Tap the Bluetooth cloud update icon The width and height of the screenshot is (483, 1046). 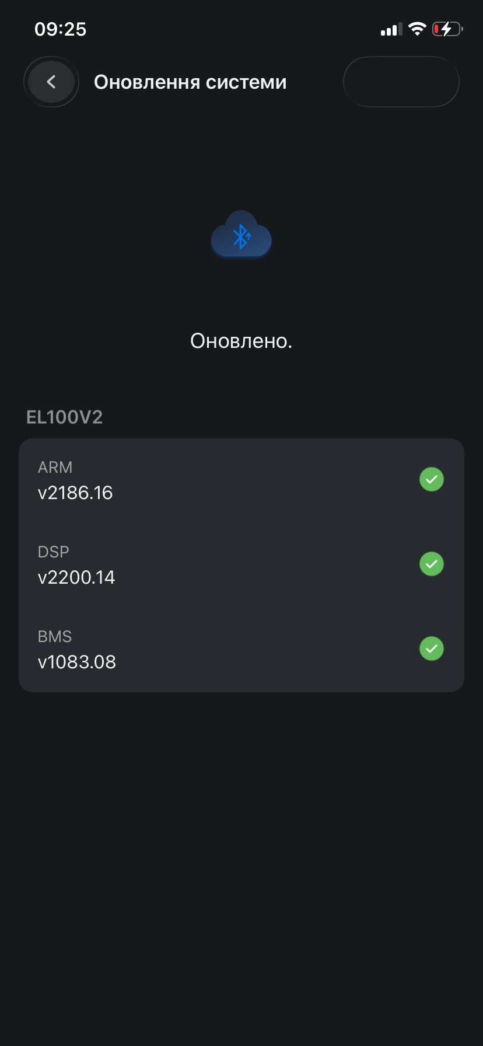[242, 235]
